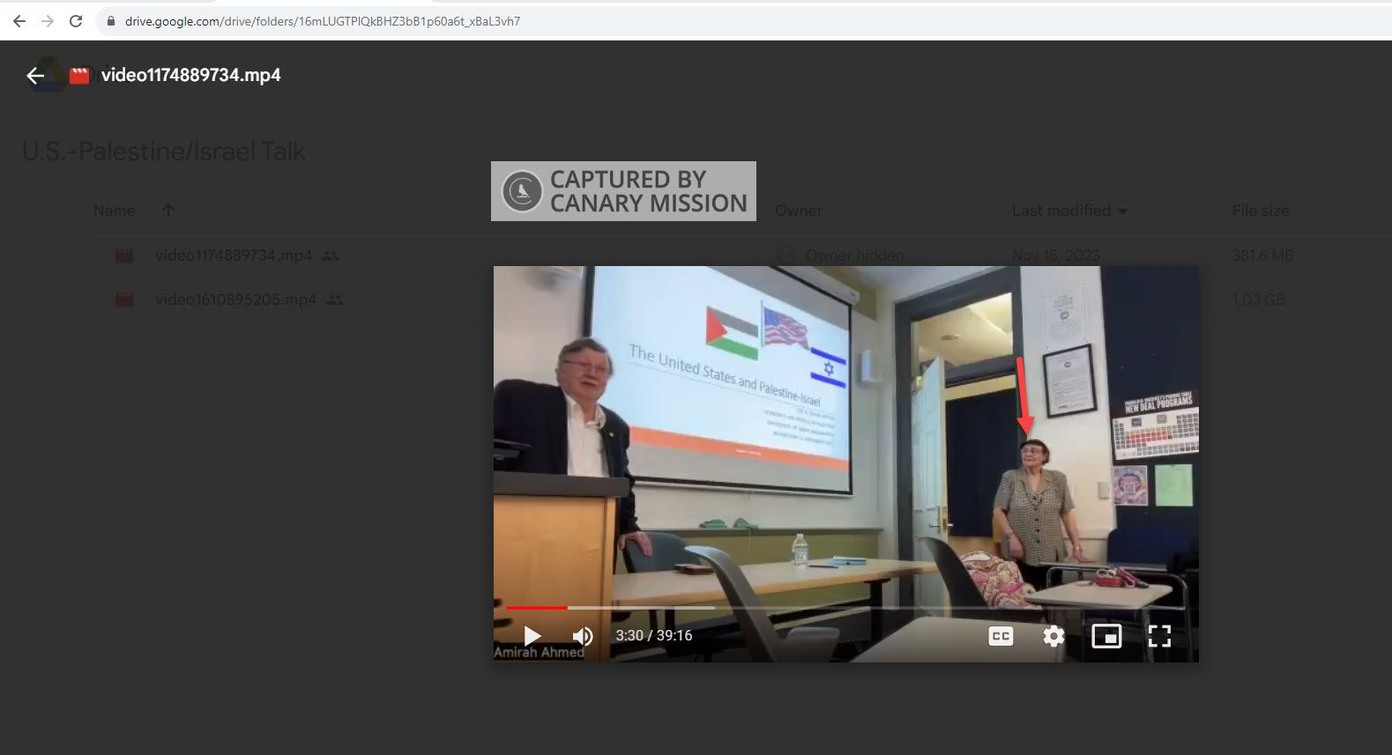Click the browser forward button
The width and height of the screenshot is (1392, 755).
coord(48,21)
